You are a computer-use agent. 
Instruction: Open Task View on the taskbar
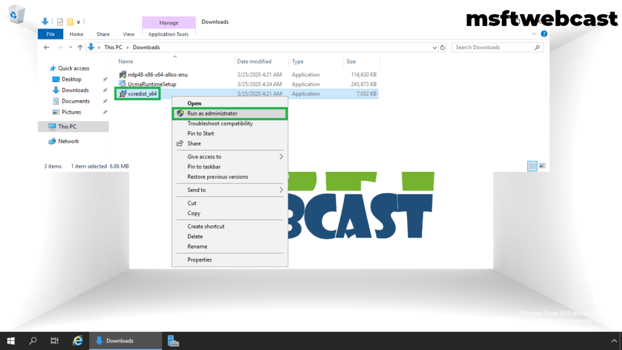pyautogui.click(x=54, y=341)
